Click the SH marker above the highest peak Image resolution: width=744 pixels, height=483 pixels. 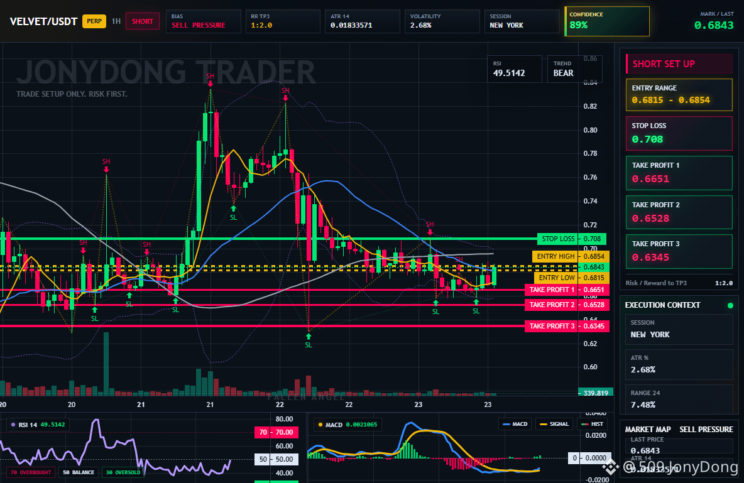211,79
